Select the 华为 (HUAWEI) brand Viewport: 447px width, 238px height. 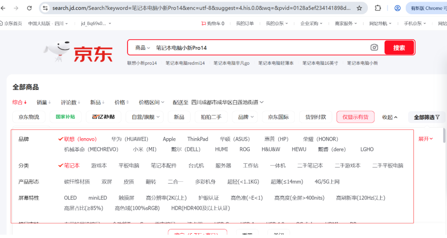(130, 139)
